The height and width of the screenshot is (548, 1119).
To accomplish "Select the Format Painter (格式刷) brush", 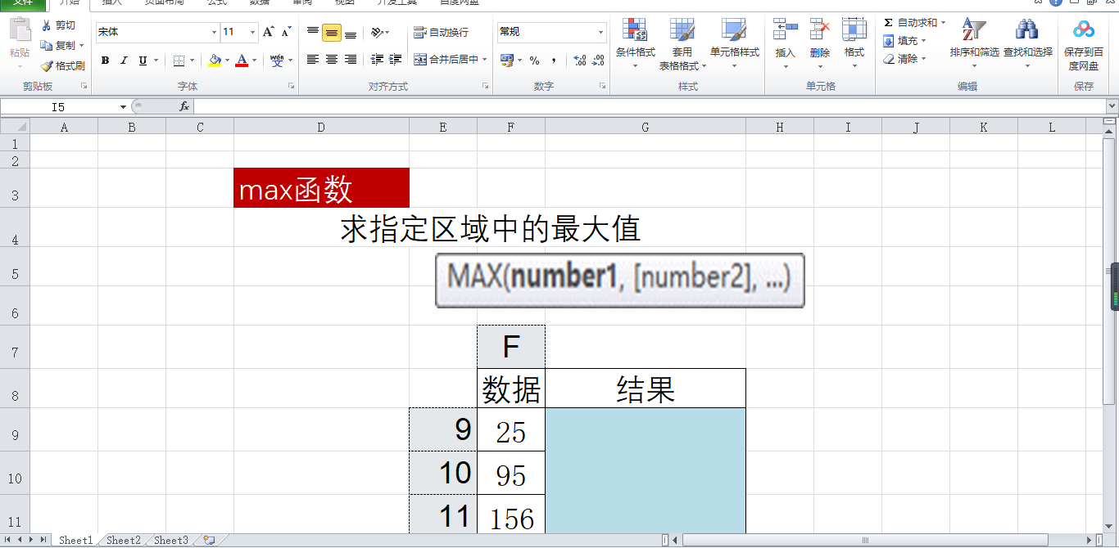I will pos(62,66).
